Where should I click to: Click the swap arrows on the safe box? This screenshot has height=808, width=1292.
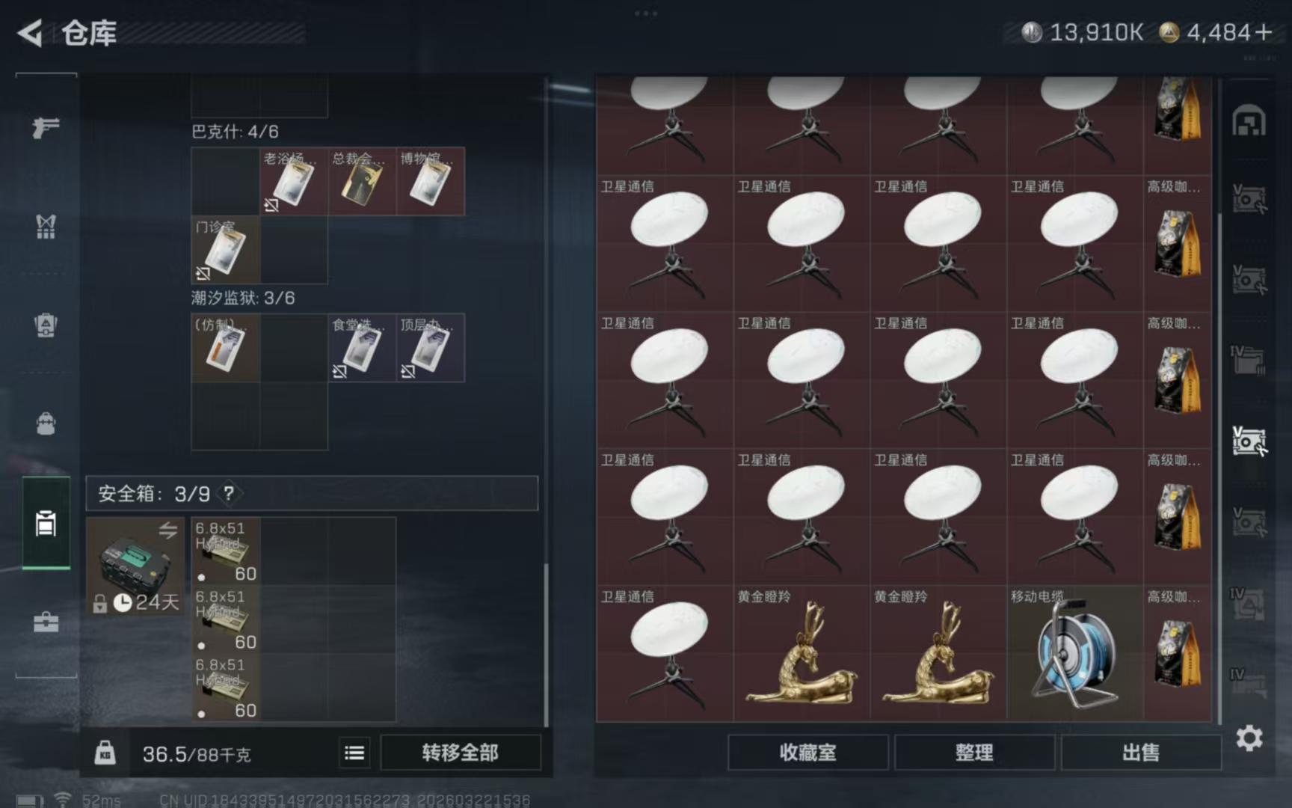click(x=168, y=530)
